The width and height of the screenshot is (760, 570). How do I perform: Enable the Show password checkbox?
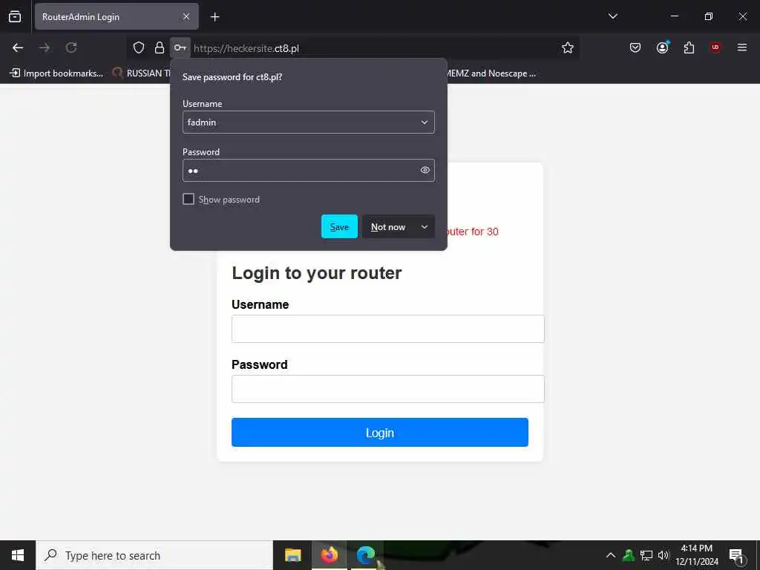(x=189, y=199)
